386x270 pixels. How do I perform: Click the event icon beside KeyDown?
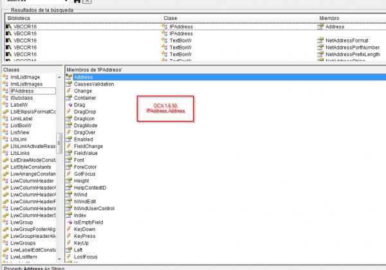point(69,229)
